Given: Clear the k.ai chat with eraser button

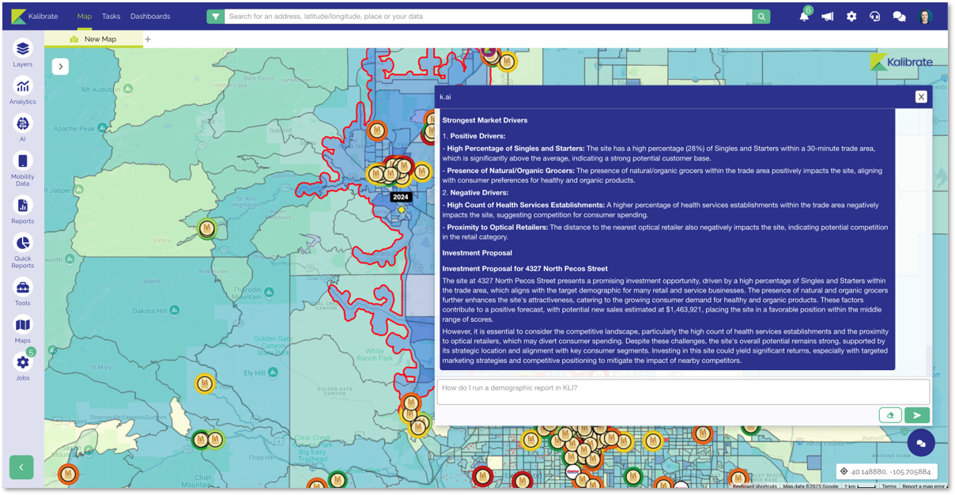Looking at the screenshot, I should (890, 415).
